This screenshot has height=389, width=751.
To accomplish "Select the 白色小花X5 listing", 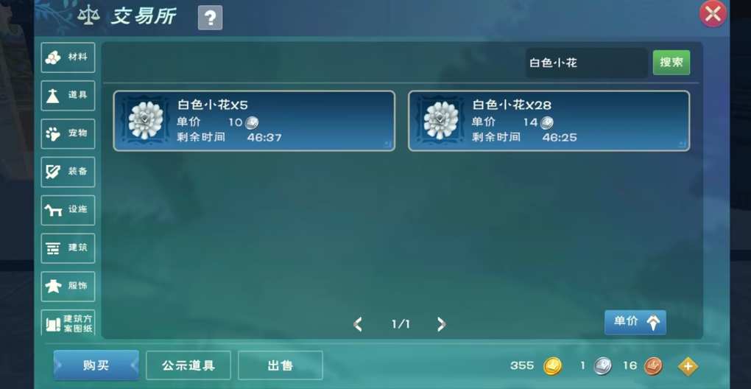I will (254, 121).
